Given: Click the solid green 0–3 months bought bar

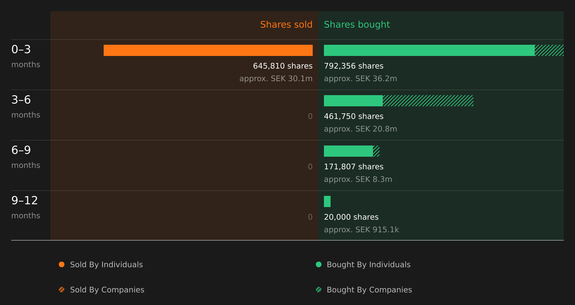Looking at the screenshot, I should click(429, 50).
